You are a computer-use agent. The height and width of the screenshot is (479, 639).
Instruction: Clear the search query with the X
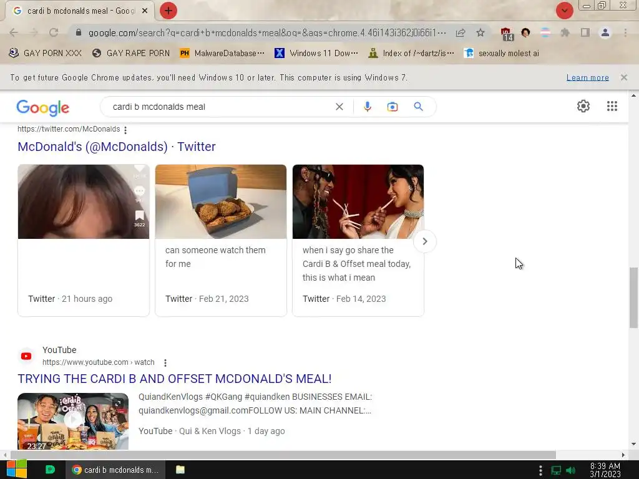339,107
